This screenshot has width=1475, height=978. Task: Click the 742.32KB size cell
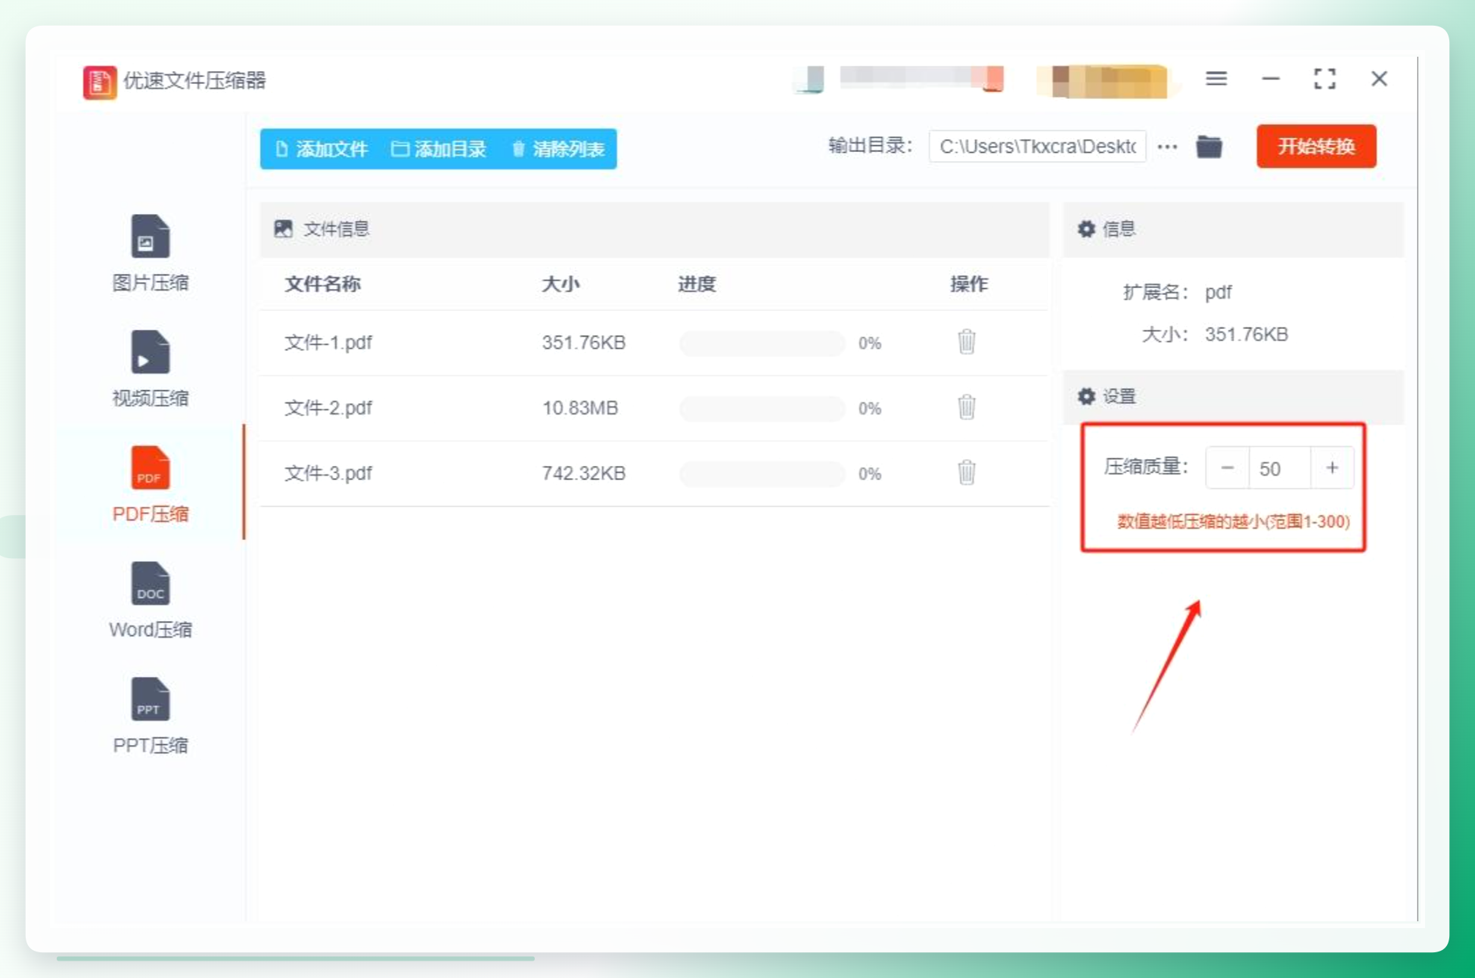pos(583,473)
